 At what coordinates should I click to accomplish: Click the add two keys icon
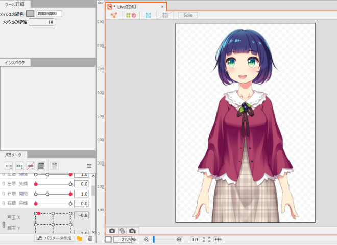pos(9,166)
